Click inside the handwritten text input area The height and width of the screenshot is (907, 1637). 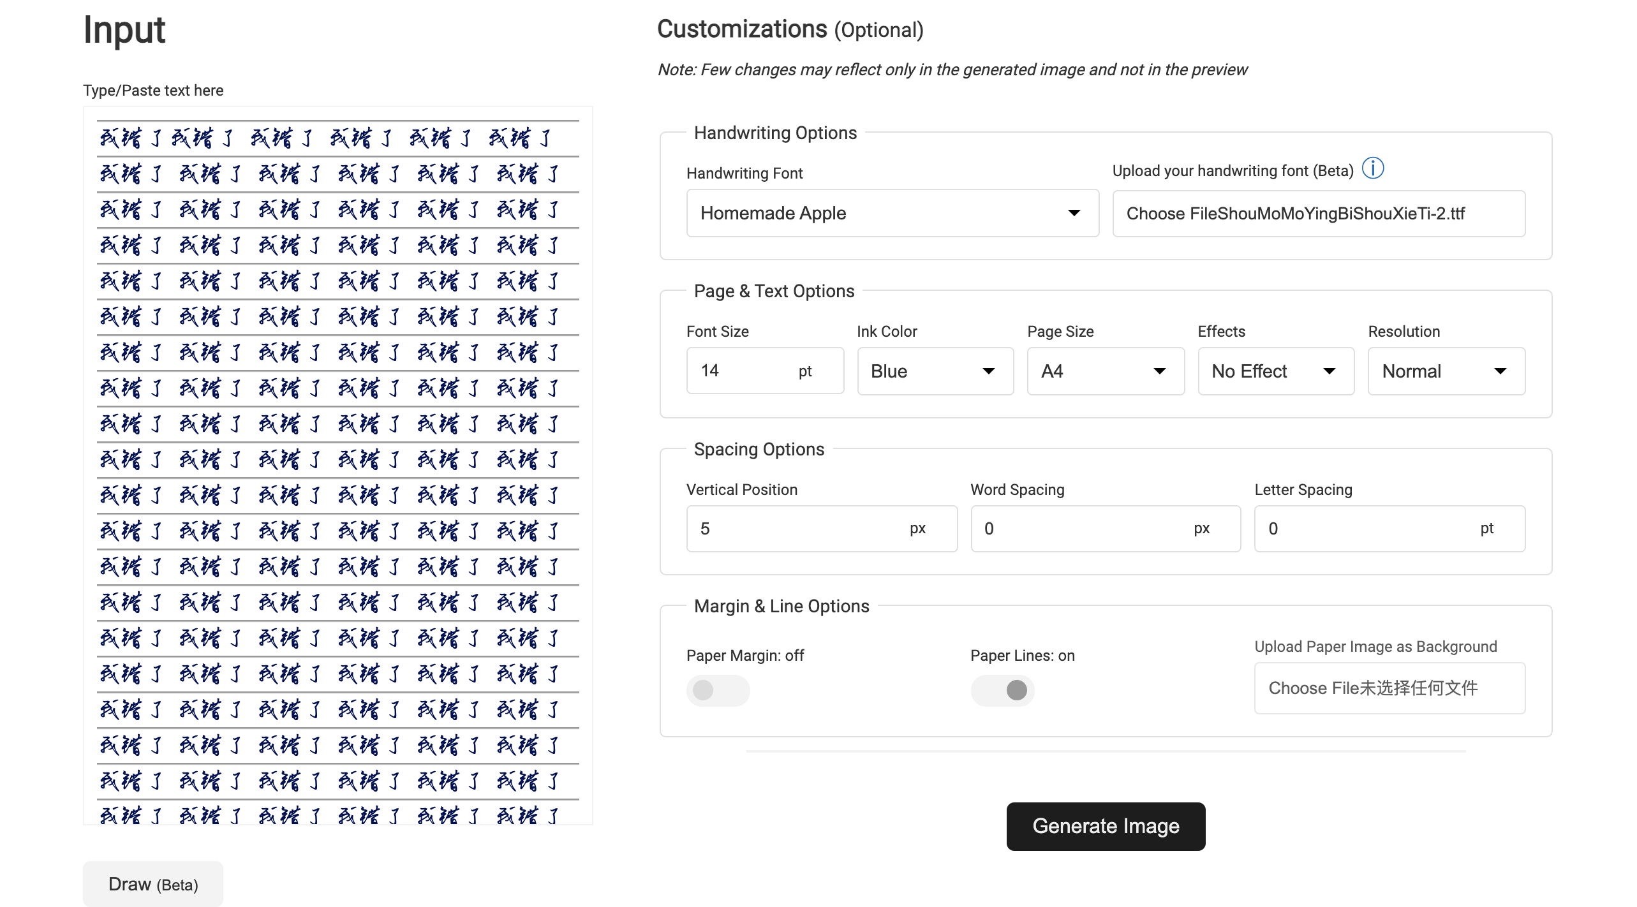(338, 466)
